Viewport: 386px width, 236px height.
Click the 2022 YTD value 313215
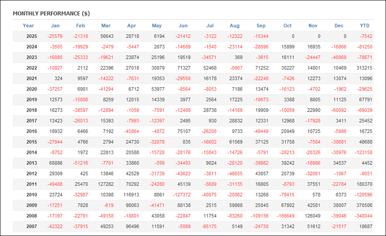pos(364,68)
